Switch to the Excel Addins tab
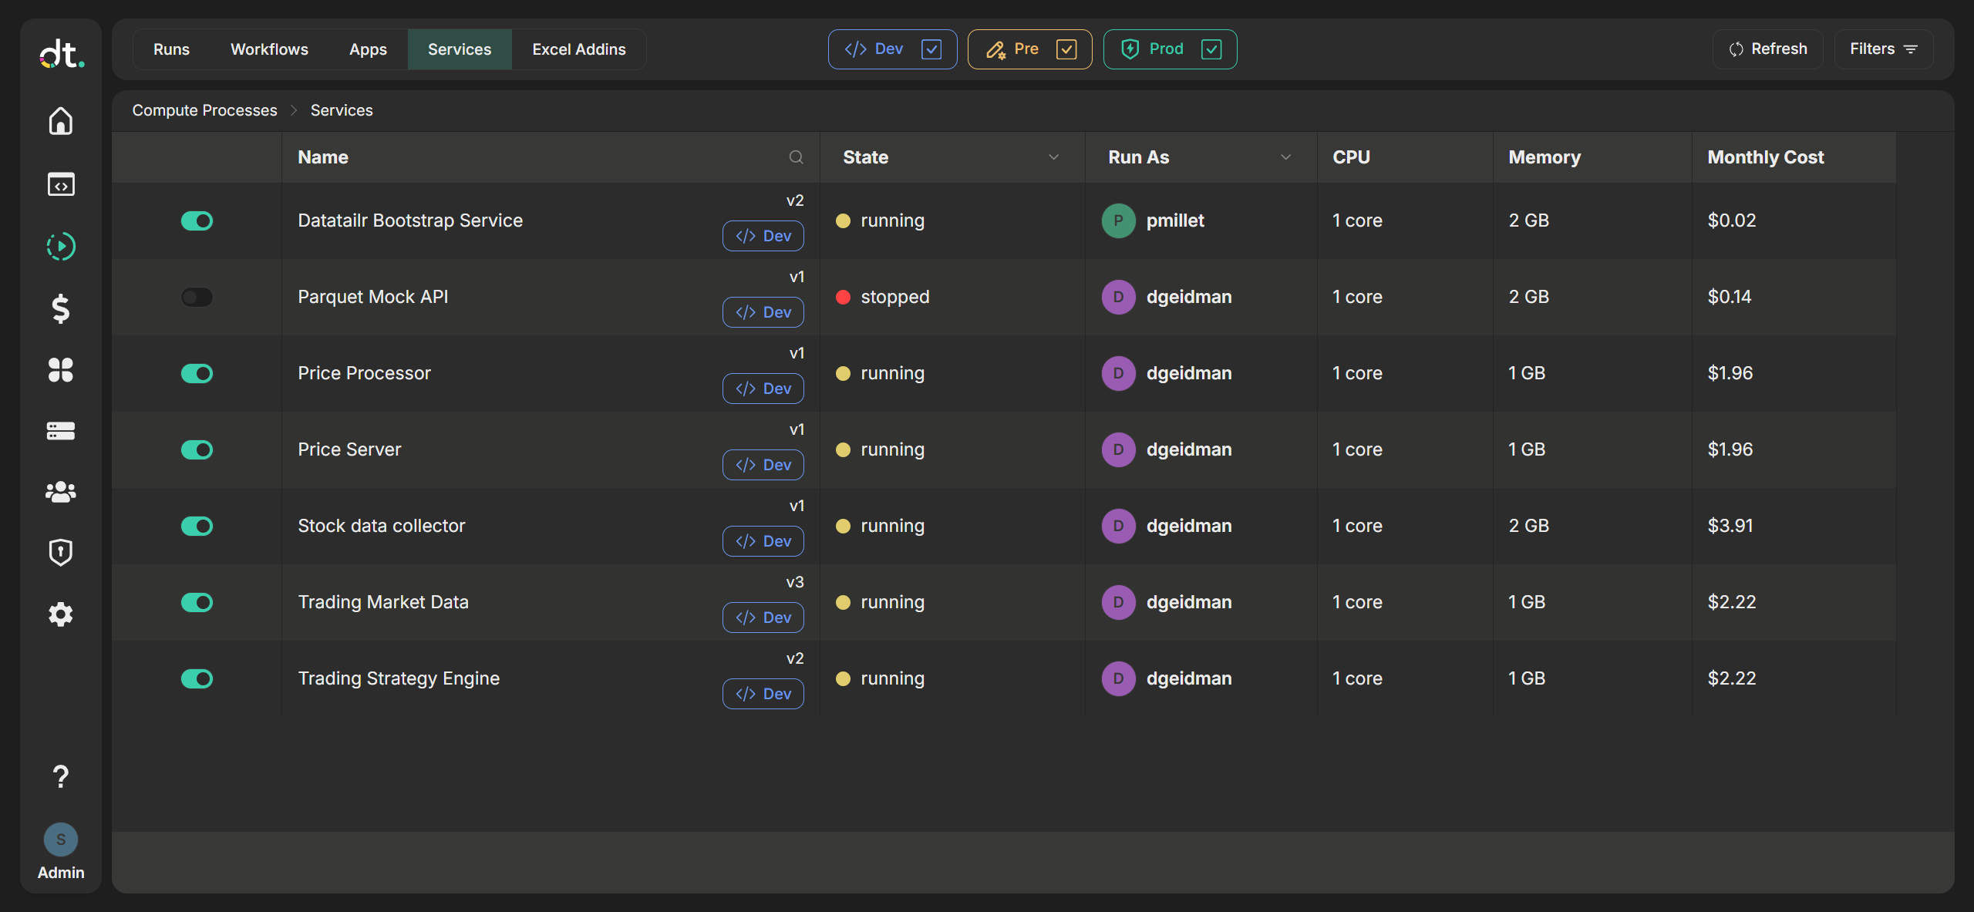The width and height of the screenshot is (1974, 912). [x=579, y=49]
